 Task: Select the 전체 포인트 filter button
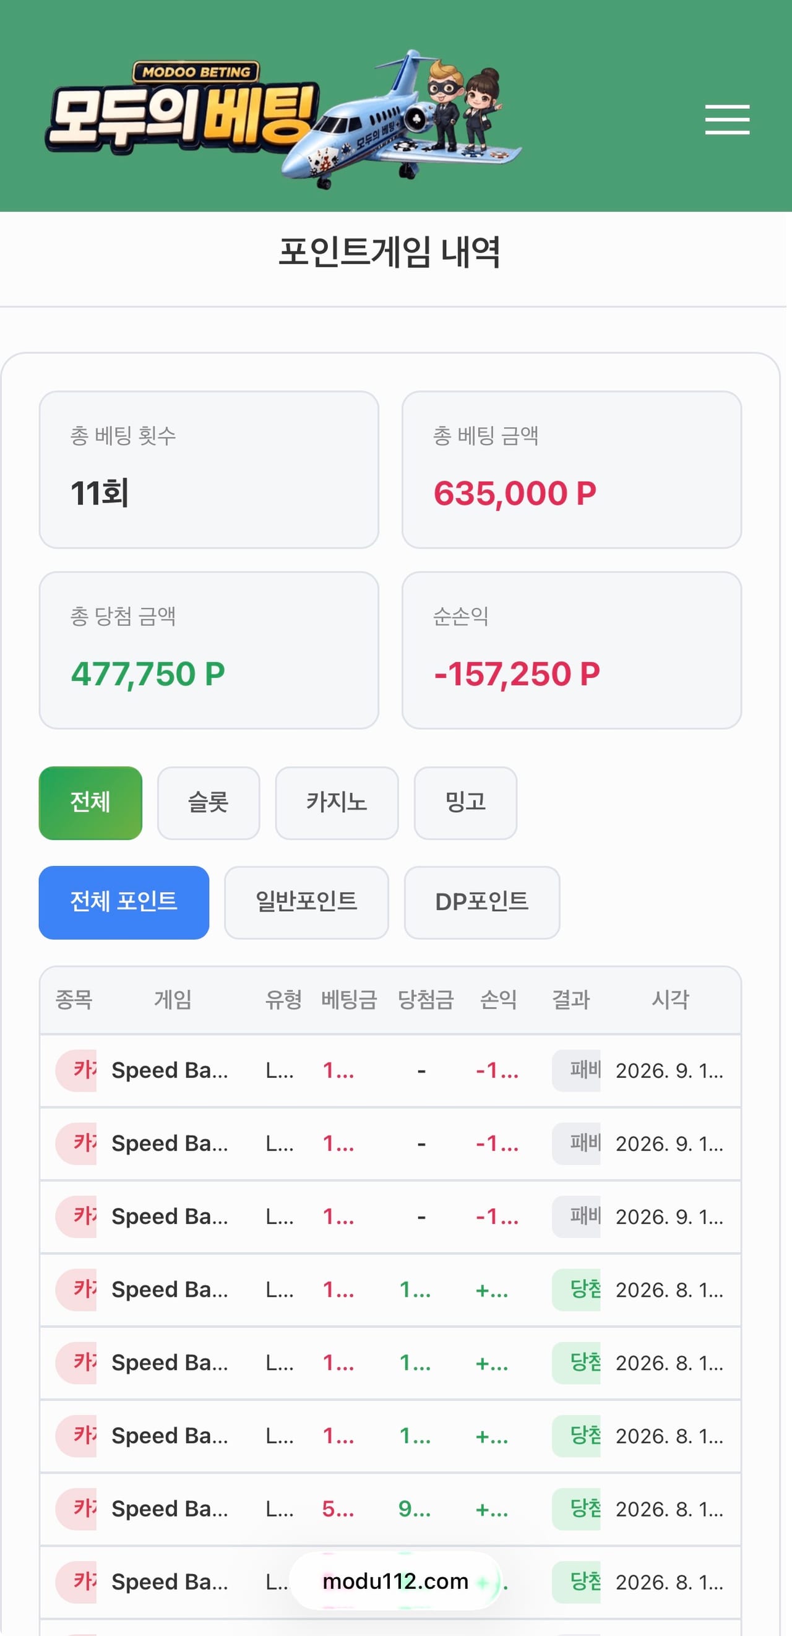pos(124,902)
